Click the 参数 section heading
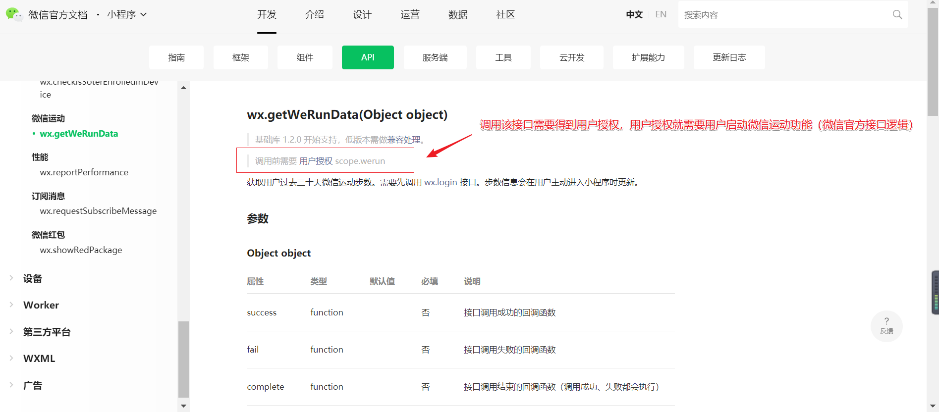939x412 pixels. pos(258,218)
